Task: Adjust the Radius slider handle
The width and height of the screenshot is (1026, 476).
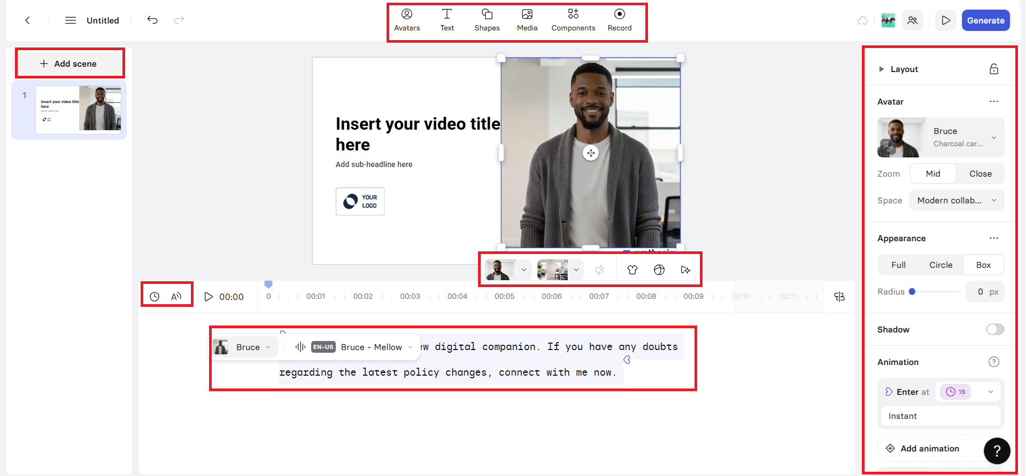Action: [912, 291]
